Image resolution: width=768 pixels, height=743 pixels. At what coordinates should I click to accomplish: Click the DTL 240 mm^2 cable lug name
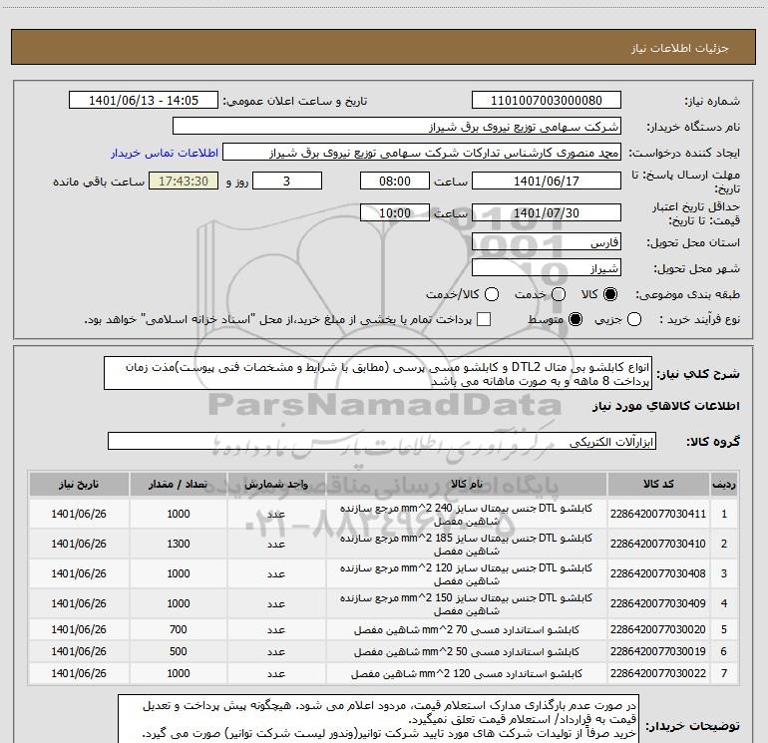pyautogui.click(x=467, y=515)
